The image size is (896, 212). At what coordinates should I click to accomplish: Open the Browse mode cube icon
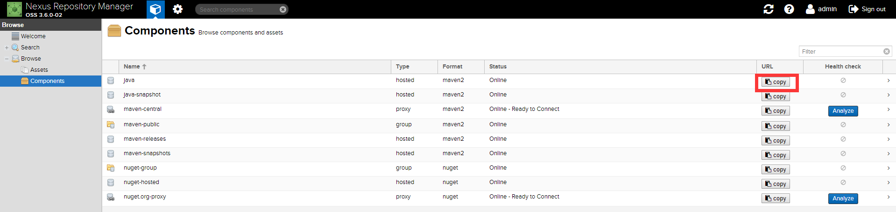click(x=155, y=9)
